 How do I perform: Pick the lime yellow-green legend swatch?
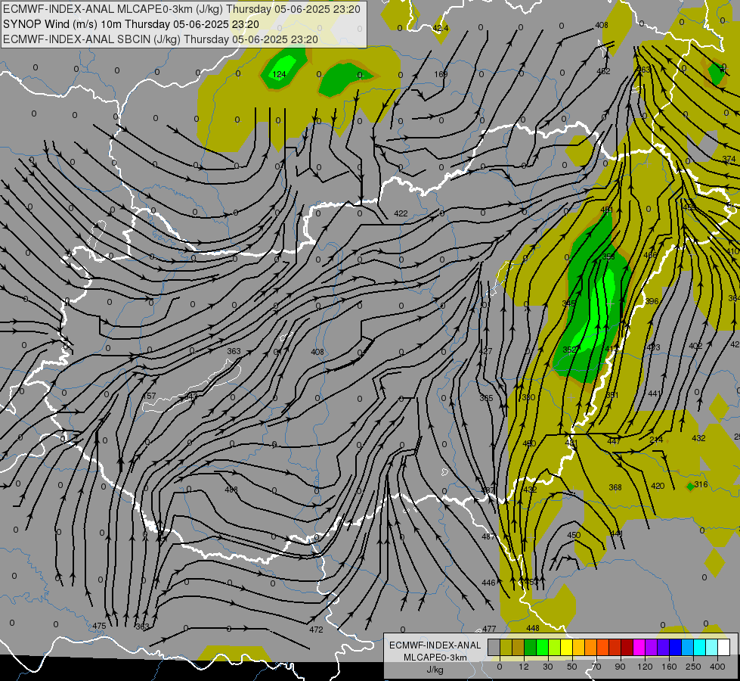coord(555,648)
